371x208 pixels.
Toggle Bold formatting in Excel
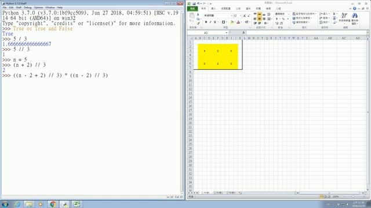pyautogui.click(x=206, y=22)
